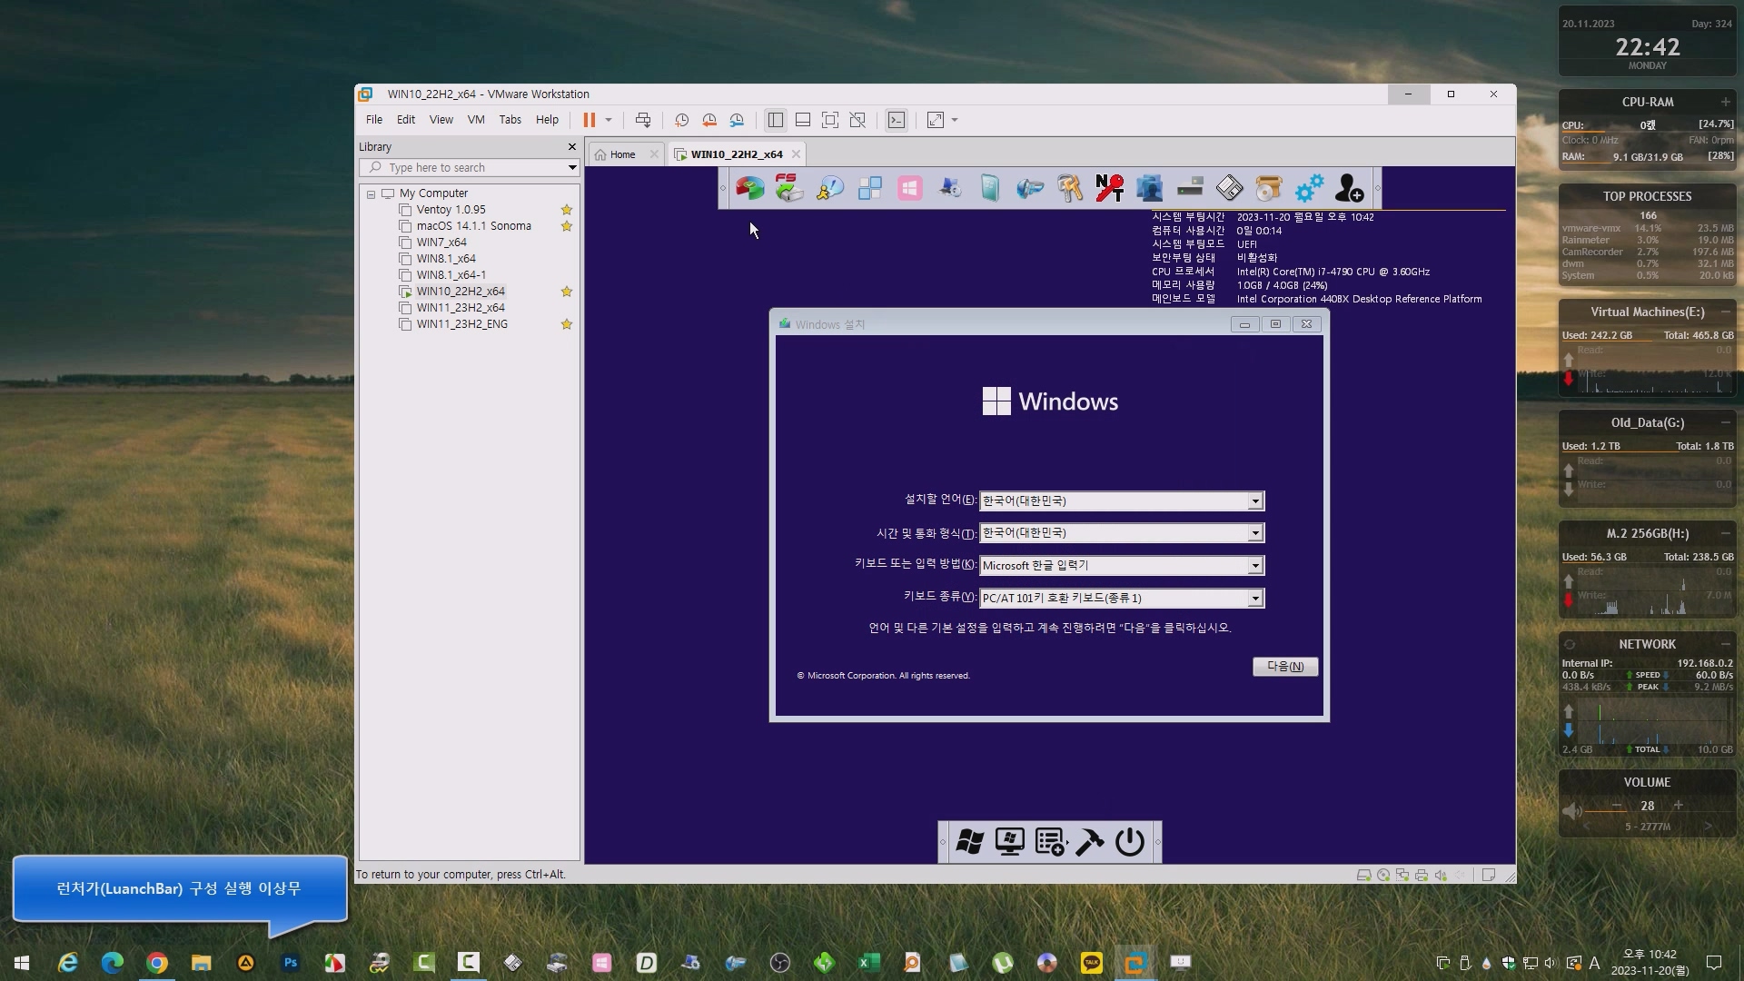Open the power options dropdown beside the pause icon

click(x=609, y=120)
